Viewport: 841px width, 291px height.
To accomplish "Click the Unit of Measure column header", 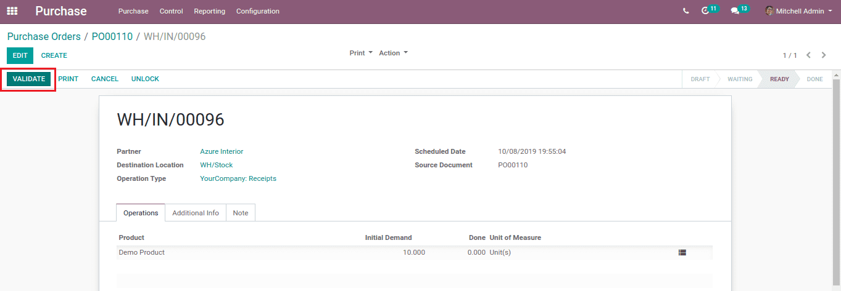I will click(x=515, y=237).
